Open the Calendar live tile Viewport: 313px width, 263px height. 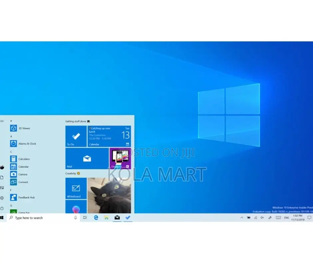point(109,136)
